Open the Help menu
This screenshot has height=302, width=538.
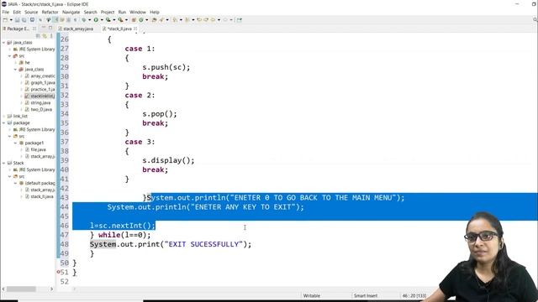pos(155,12)
